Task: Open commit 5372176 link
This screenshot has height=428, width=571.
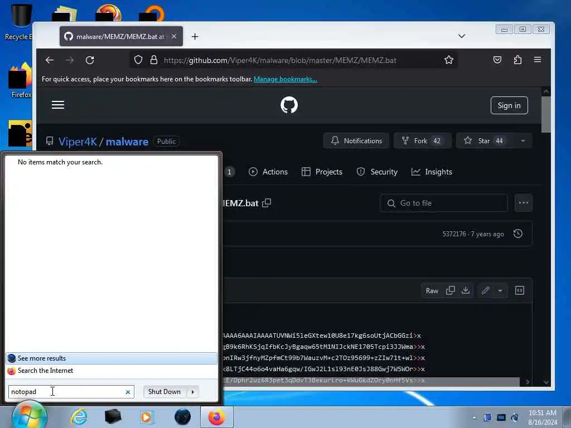Action: [x=454, y=234]
